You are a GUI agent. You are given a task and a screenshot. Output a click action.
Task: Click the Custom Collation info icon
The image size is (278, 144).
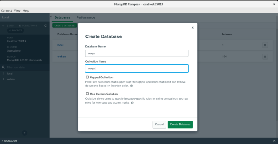132,103
